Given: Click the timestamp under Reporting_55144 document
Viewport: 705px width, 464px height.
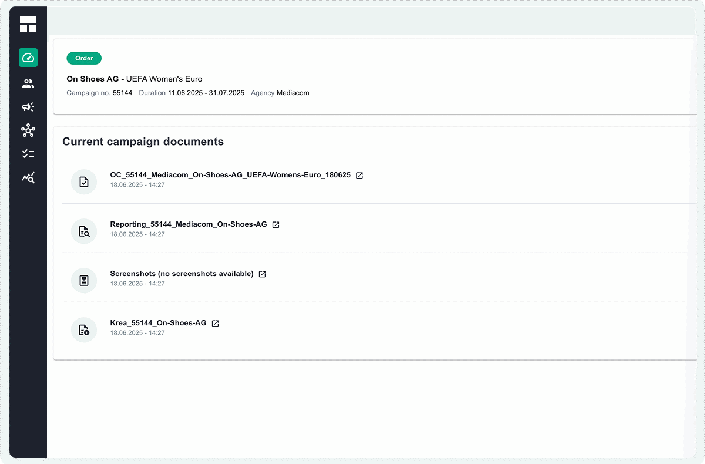Looking at the screenshot, I should [x=137, y=234].
